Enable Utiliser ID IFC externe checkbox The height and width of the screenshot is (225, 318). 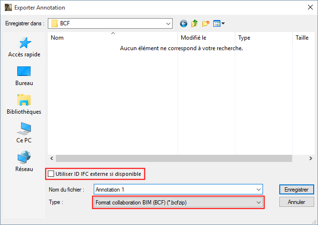tap(51, 174)
